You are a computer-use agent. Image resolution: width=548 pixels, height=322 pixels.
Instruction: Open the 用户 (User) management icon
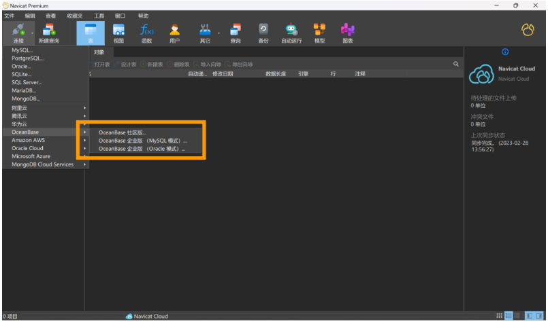click(x=174, y=33)
